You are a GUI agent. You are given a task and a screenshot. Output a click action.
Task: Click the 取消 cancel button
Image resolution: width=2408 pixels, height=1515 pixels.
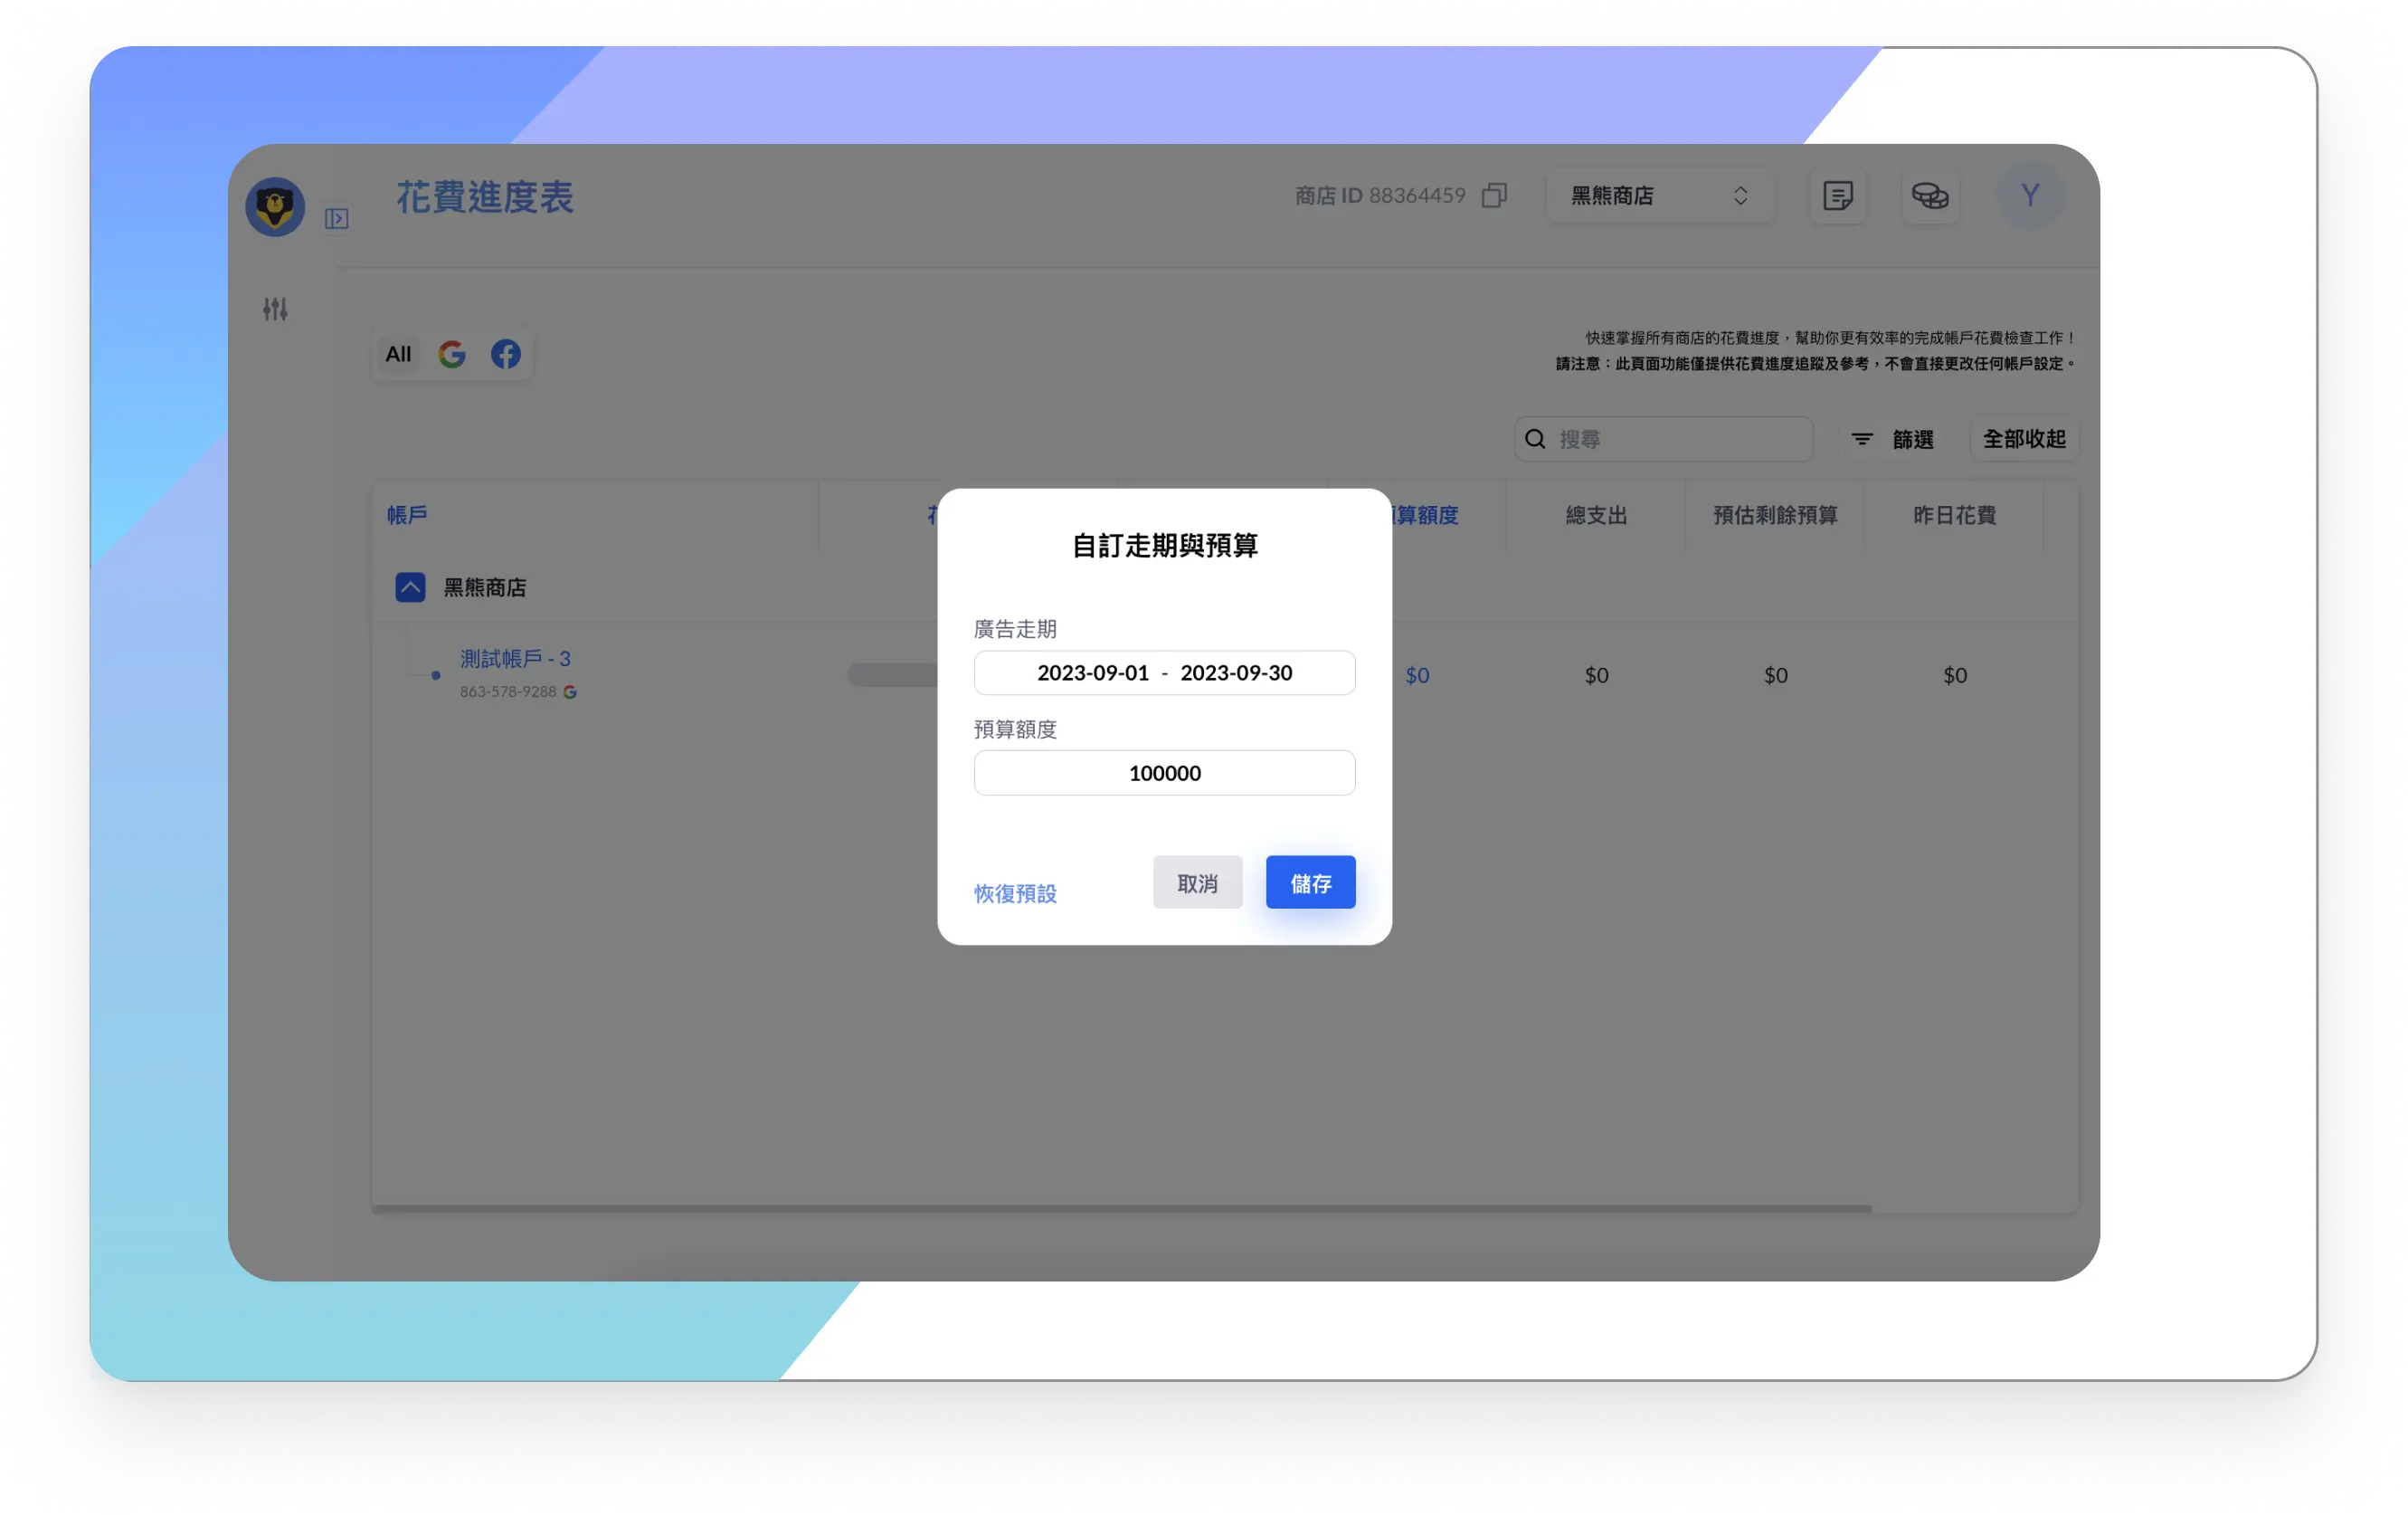[x=1197, y=882]
